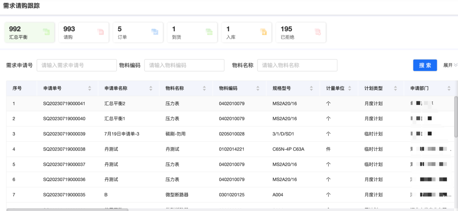Click material code 0301020125
This screenshot has width=458, height=211.
pos(232,195)
